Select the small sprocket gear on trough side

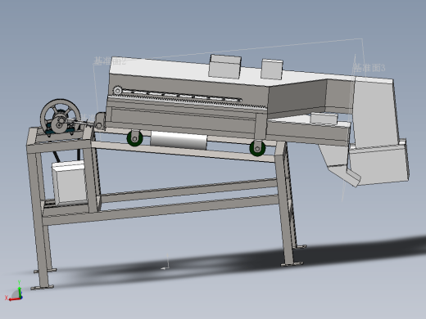click(x=117, y=91)
